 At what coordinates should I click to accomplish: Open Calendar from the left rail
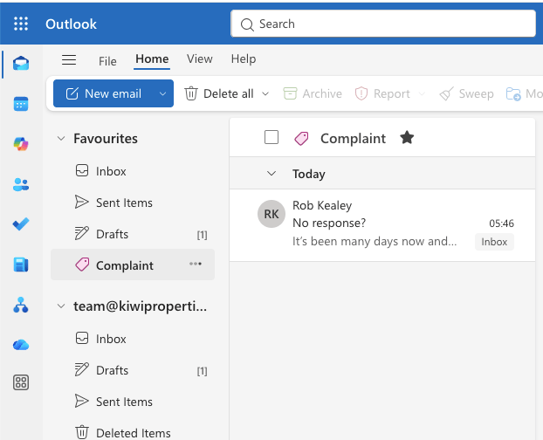[21, 104]
